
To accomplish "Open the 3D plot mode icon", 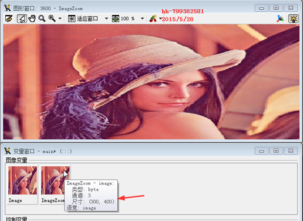I will point(280,18).
